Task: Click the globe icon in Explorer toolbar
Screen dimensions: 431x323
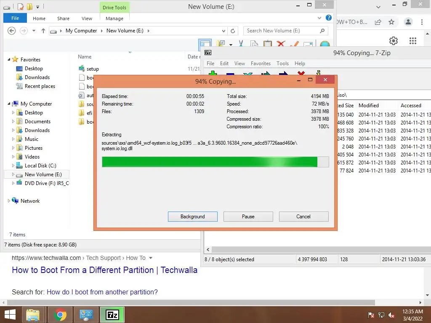Action: click(x=325, y=44)
